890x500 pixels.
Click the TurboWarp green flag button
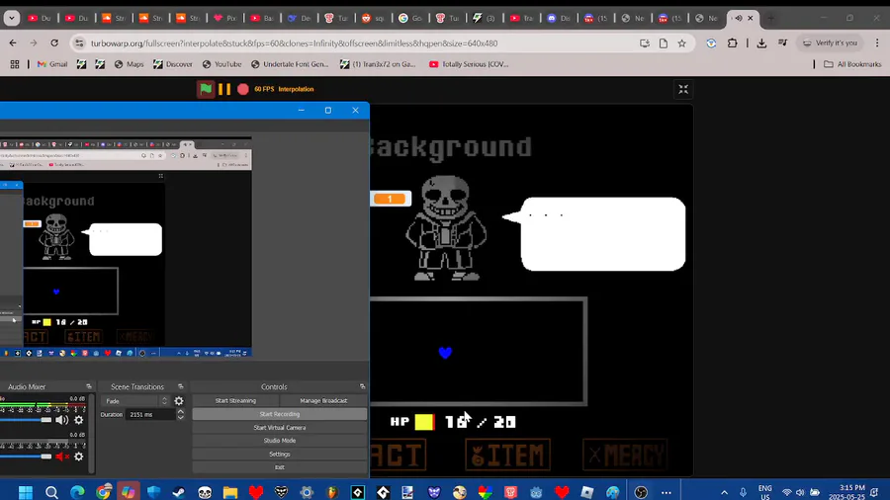point(206,89)
